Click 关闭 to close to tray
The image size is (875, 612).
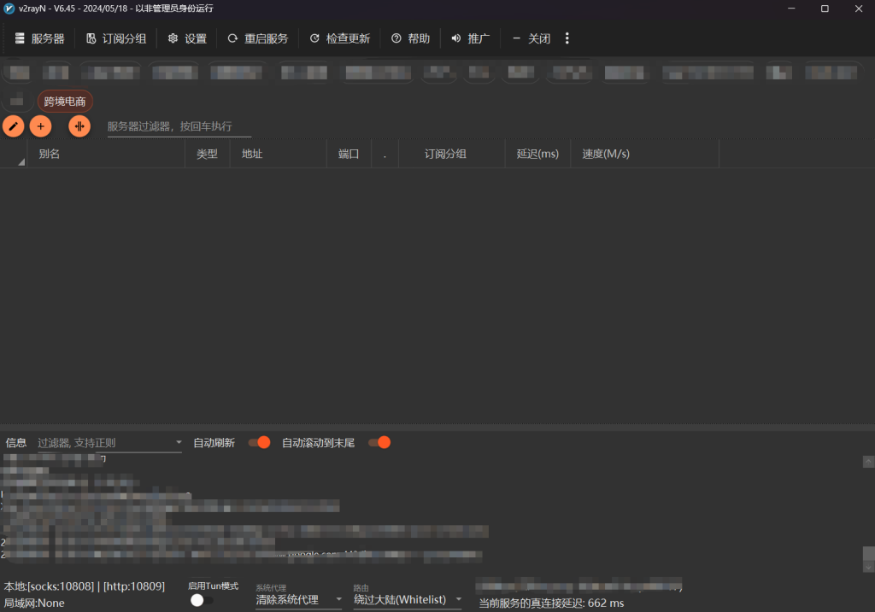(531, 38)
